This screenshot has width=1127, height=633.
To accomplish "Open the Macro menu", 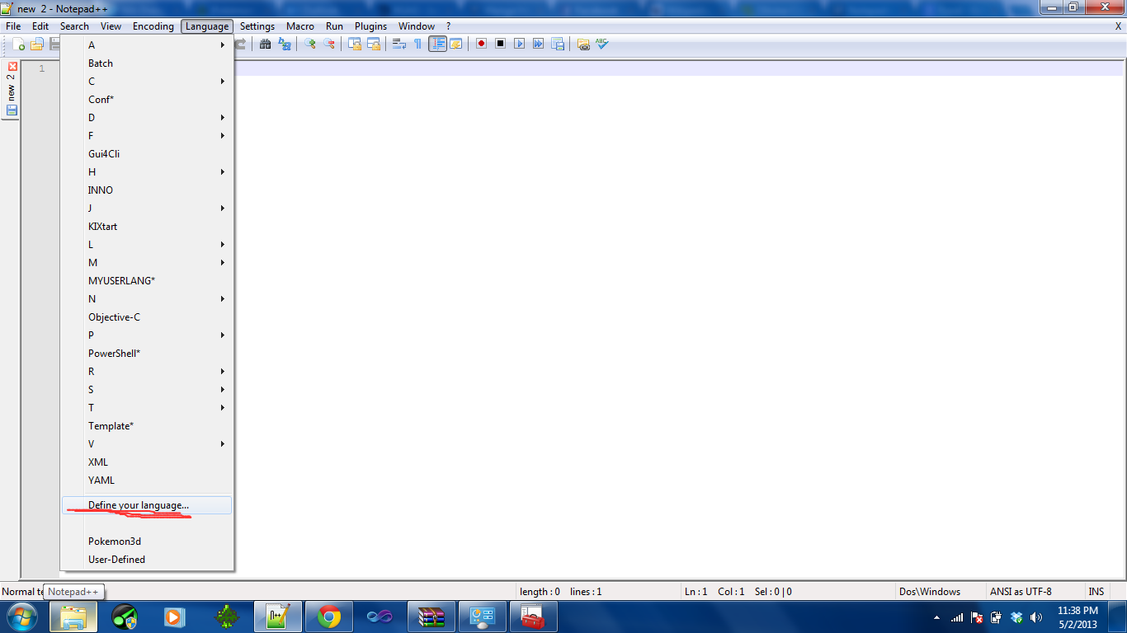I will coord(300,26).
